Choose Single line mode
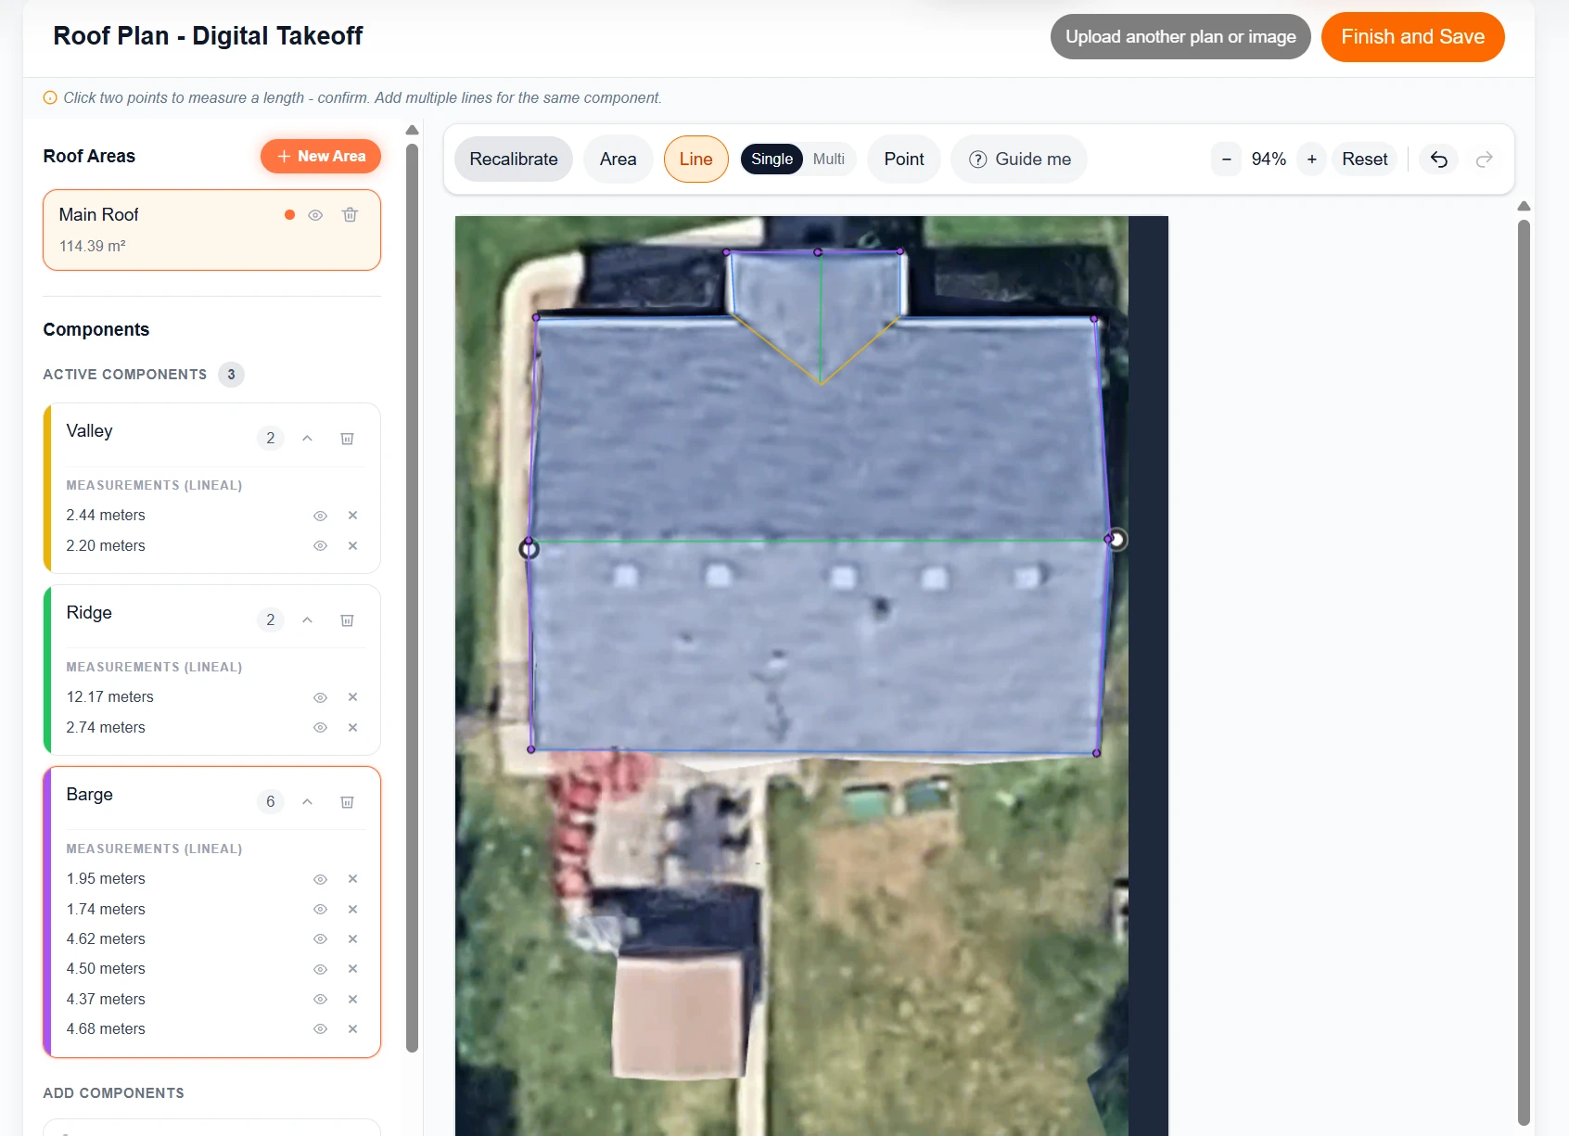This screenshot has height=1136, width=1569. pos(772,160)
